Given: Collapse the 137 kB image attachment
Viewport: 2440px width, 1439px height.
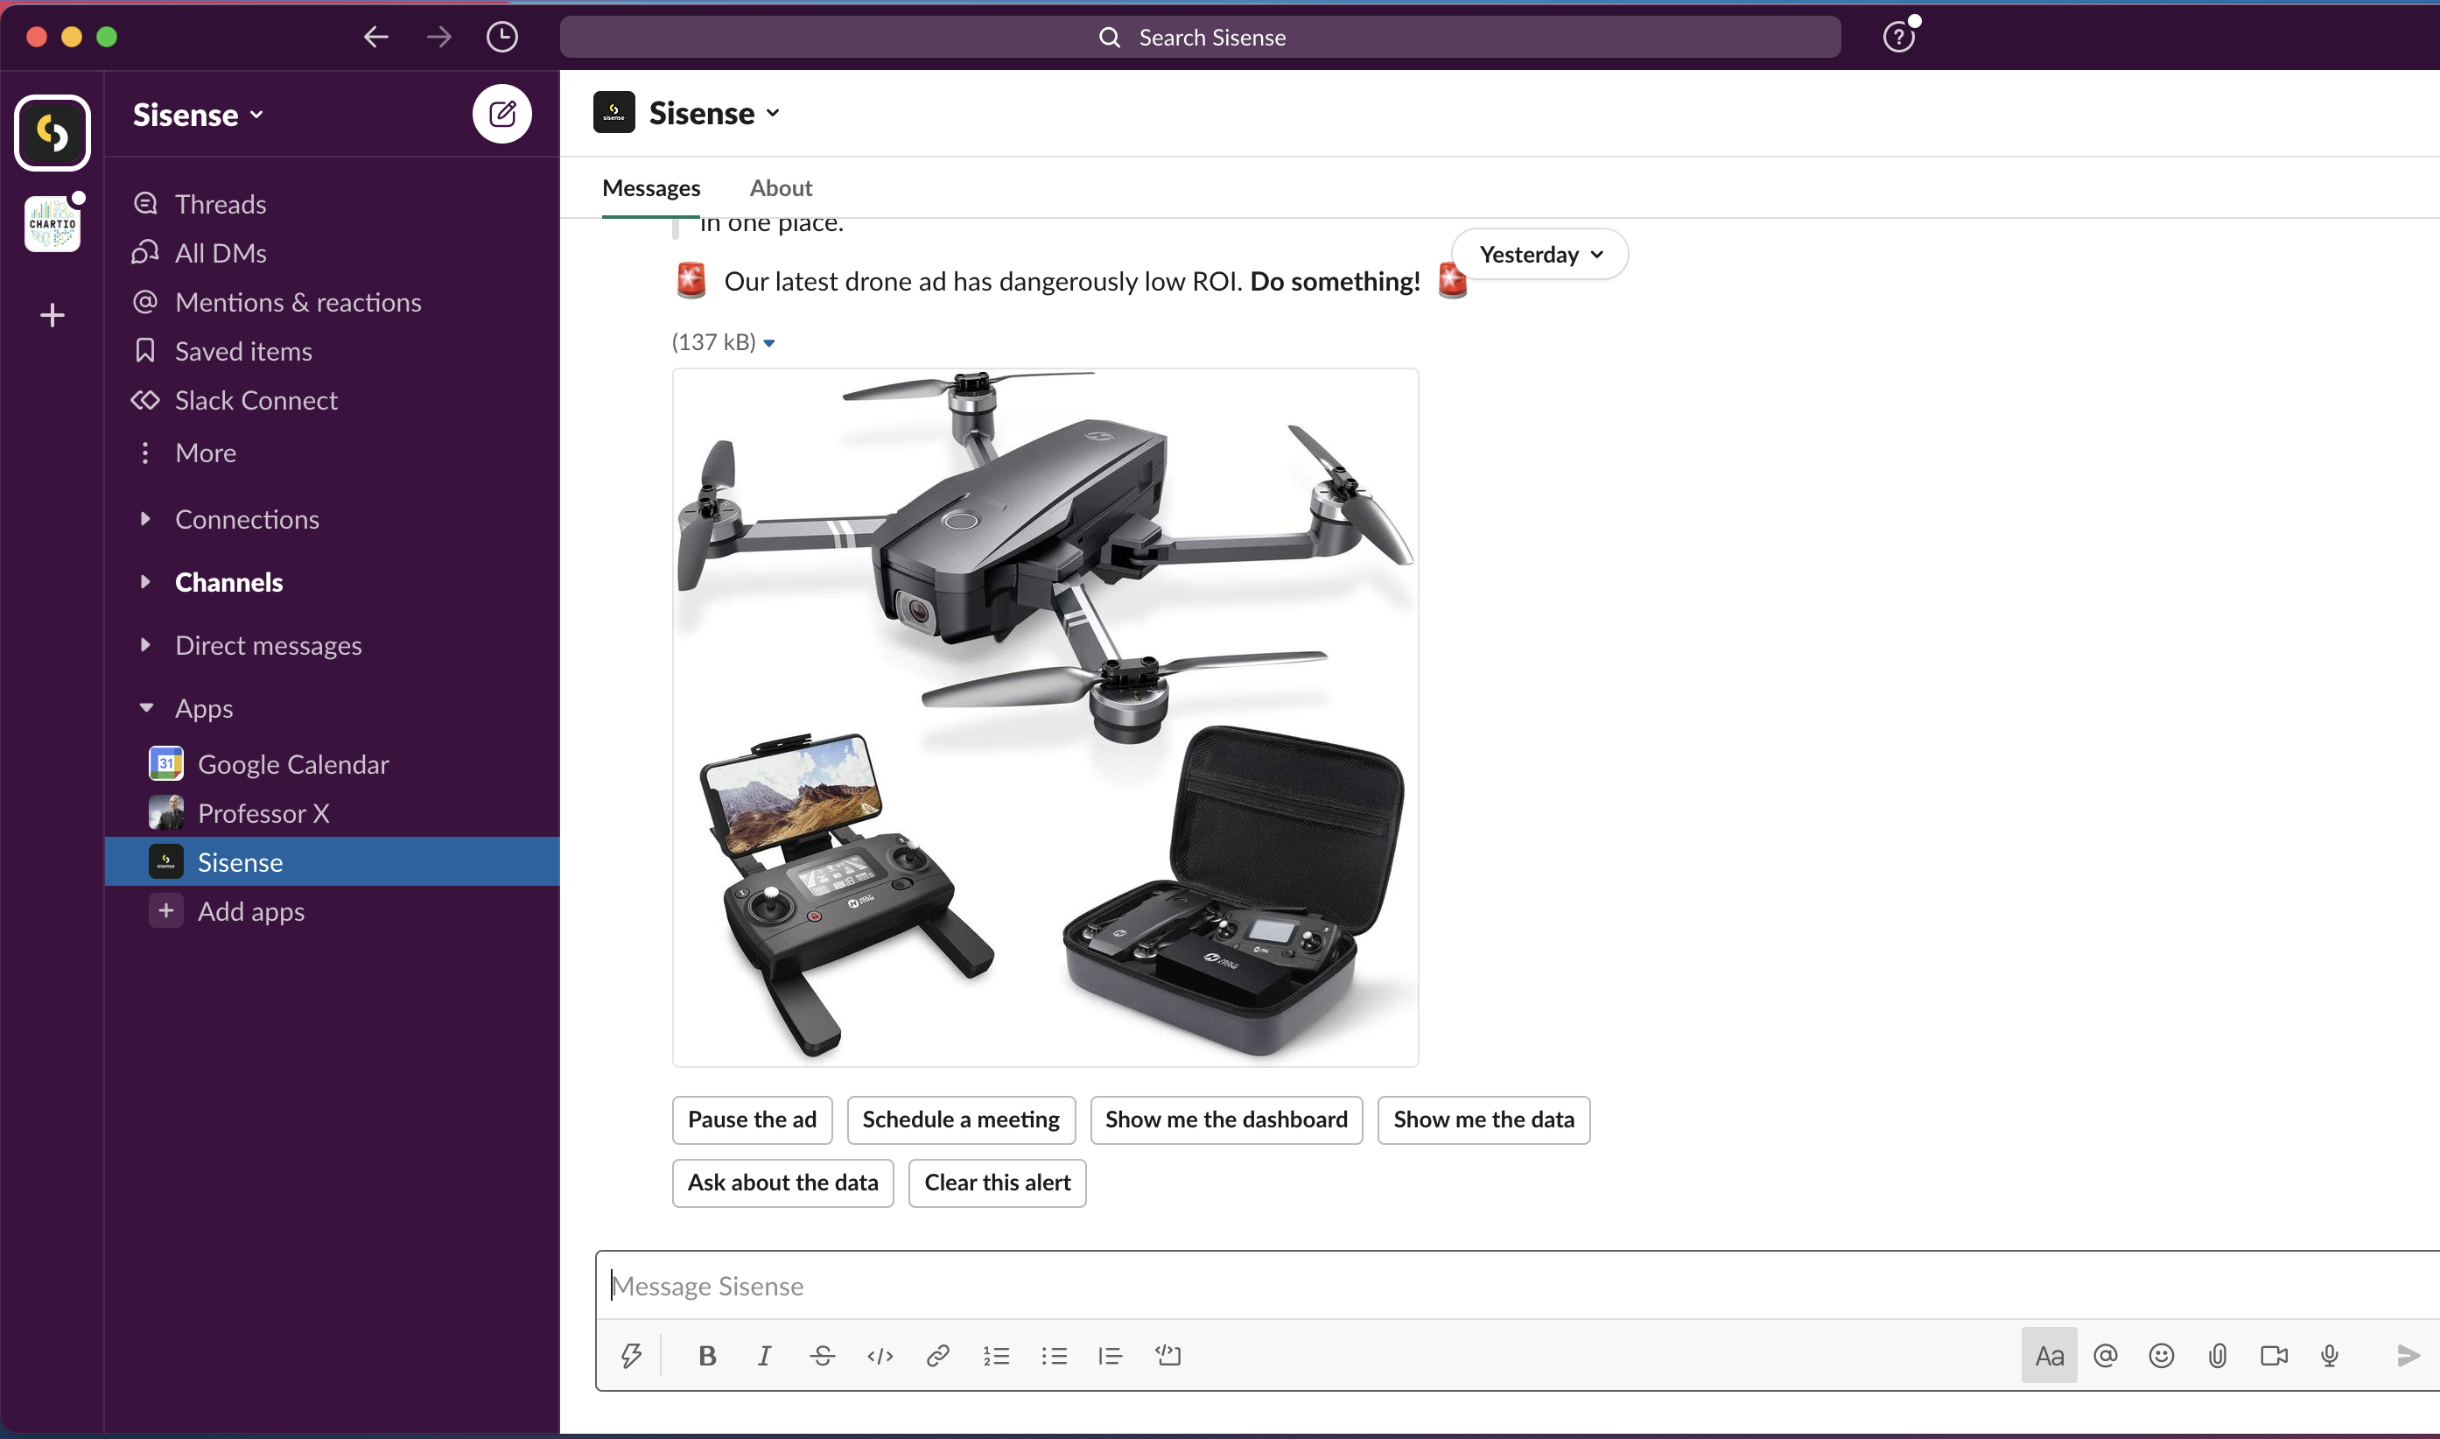Looking at the screenshot, I should click(x=768, y=342).
